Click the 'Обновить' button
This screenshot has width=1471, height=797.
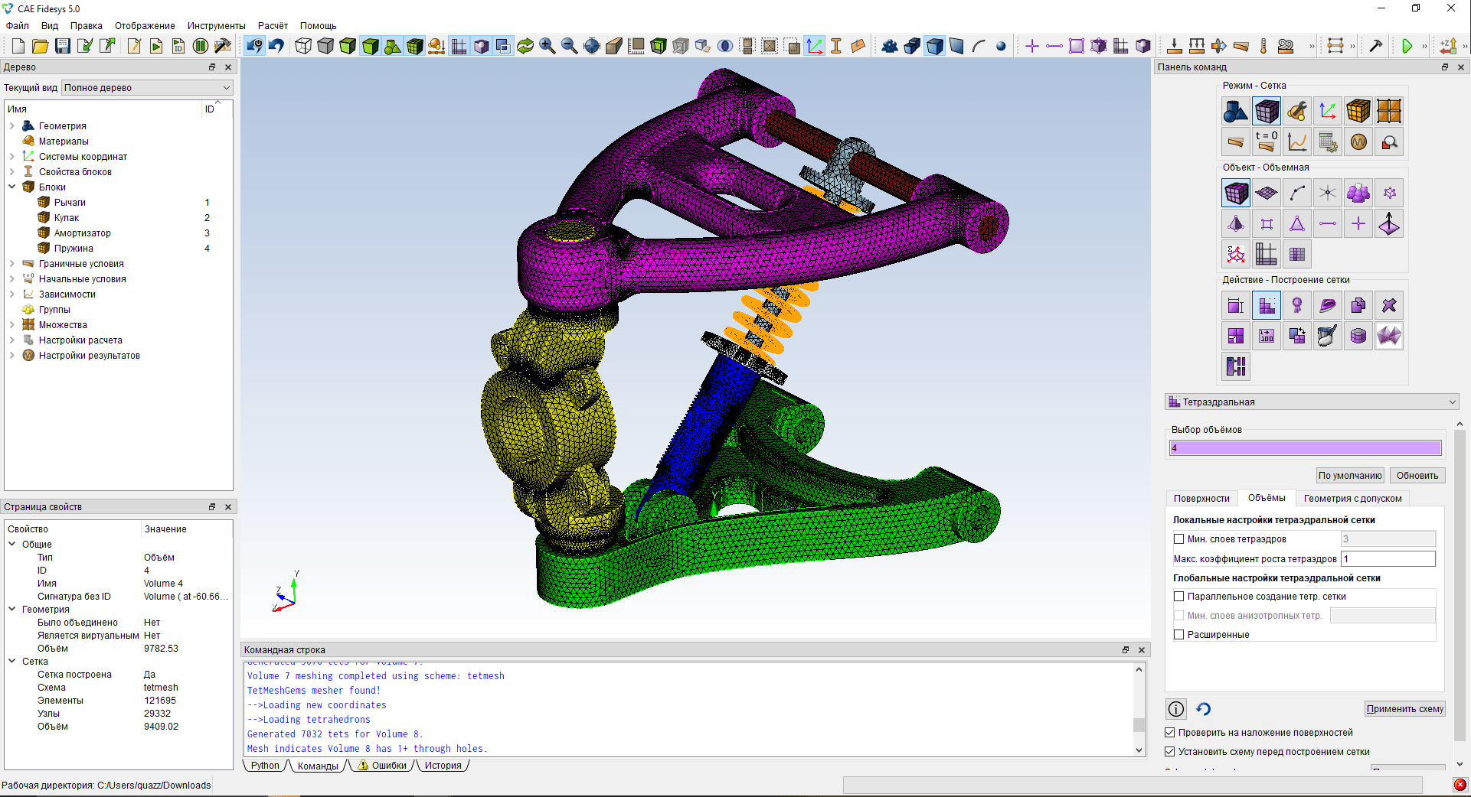click(x=1417, y=476)
